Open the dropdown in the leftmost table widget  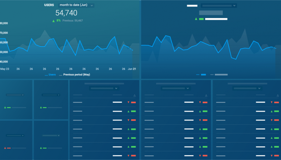(104, 88)
